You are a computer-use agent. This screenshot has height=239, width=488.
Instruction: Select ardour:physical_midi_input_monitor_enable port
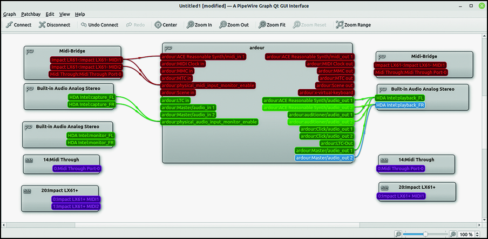(208, 85)
